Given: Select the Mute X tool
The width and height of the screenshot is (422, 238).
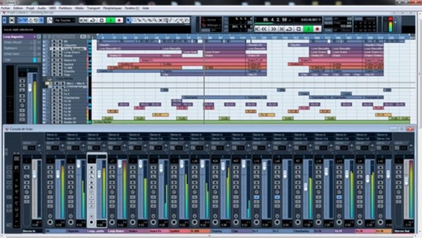Looking at the screenshot, I should tap(160, 20).
